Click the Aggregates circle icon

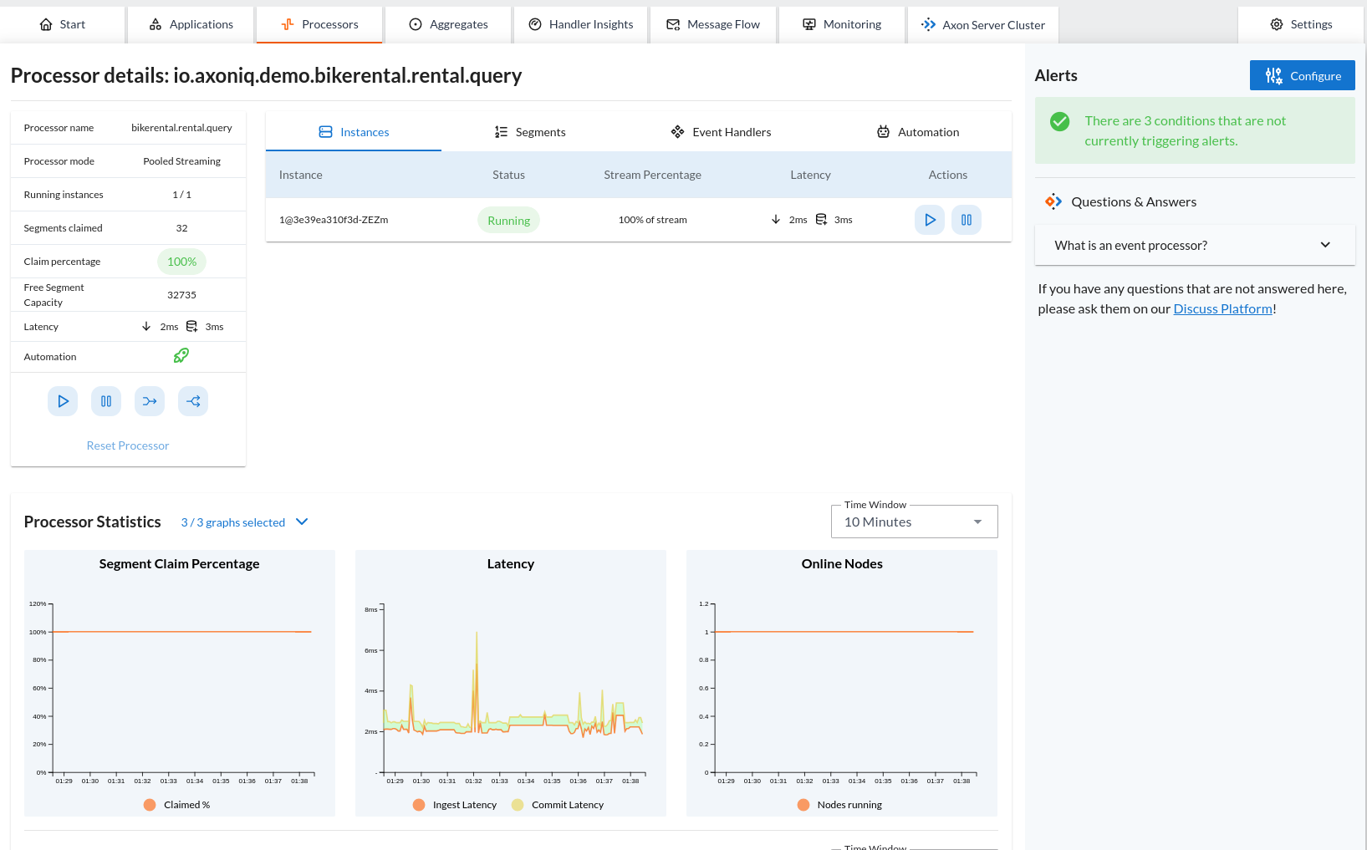tap(416, 24)
